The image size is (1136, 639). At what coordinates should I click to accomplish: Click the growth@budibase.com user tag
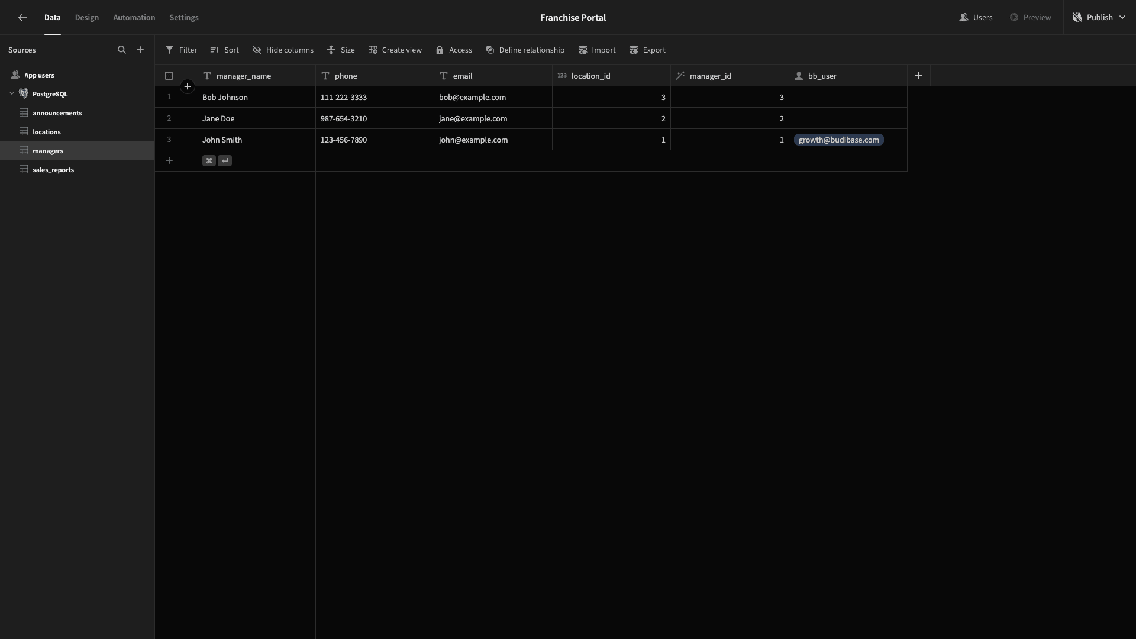tap(838, 140)
